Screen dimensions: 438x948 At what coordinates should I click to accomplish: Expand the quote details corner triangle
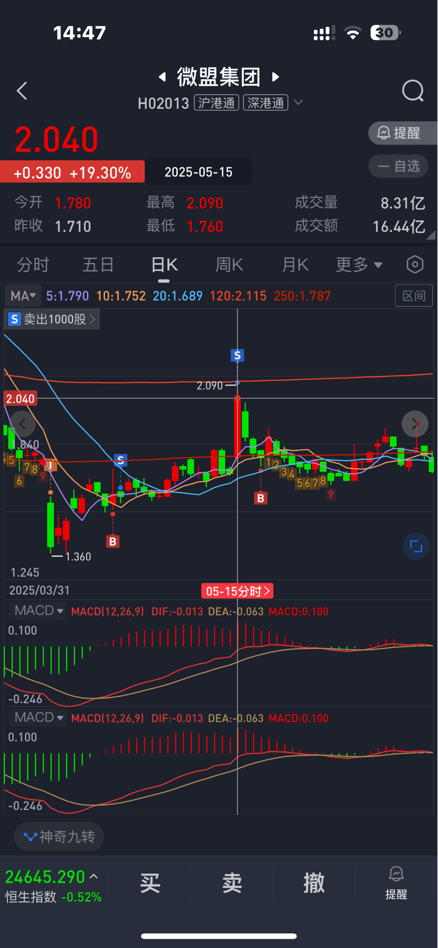coord(431,235)
